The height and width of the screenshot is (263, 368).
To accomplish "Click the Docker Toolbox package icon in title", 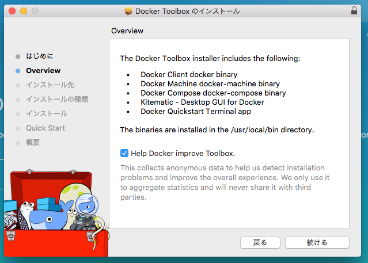I will click(128, 11).
